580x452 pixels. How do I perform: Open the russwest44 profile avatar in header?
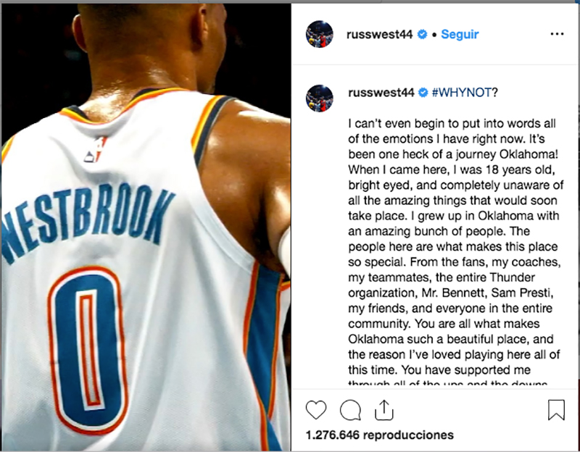tap(319, 34)
